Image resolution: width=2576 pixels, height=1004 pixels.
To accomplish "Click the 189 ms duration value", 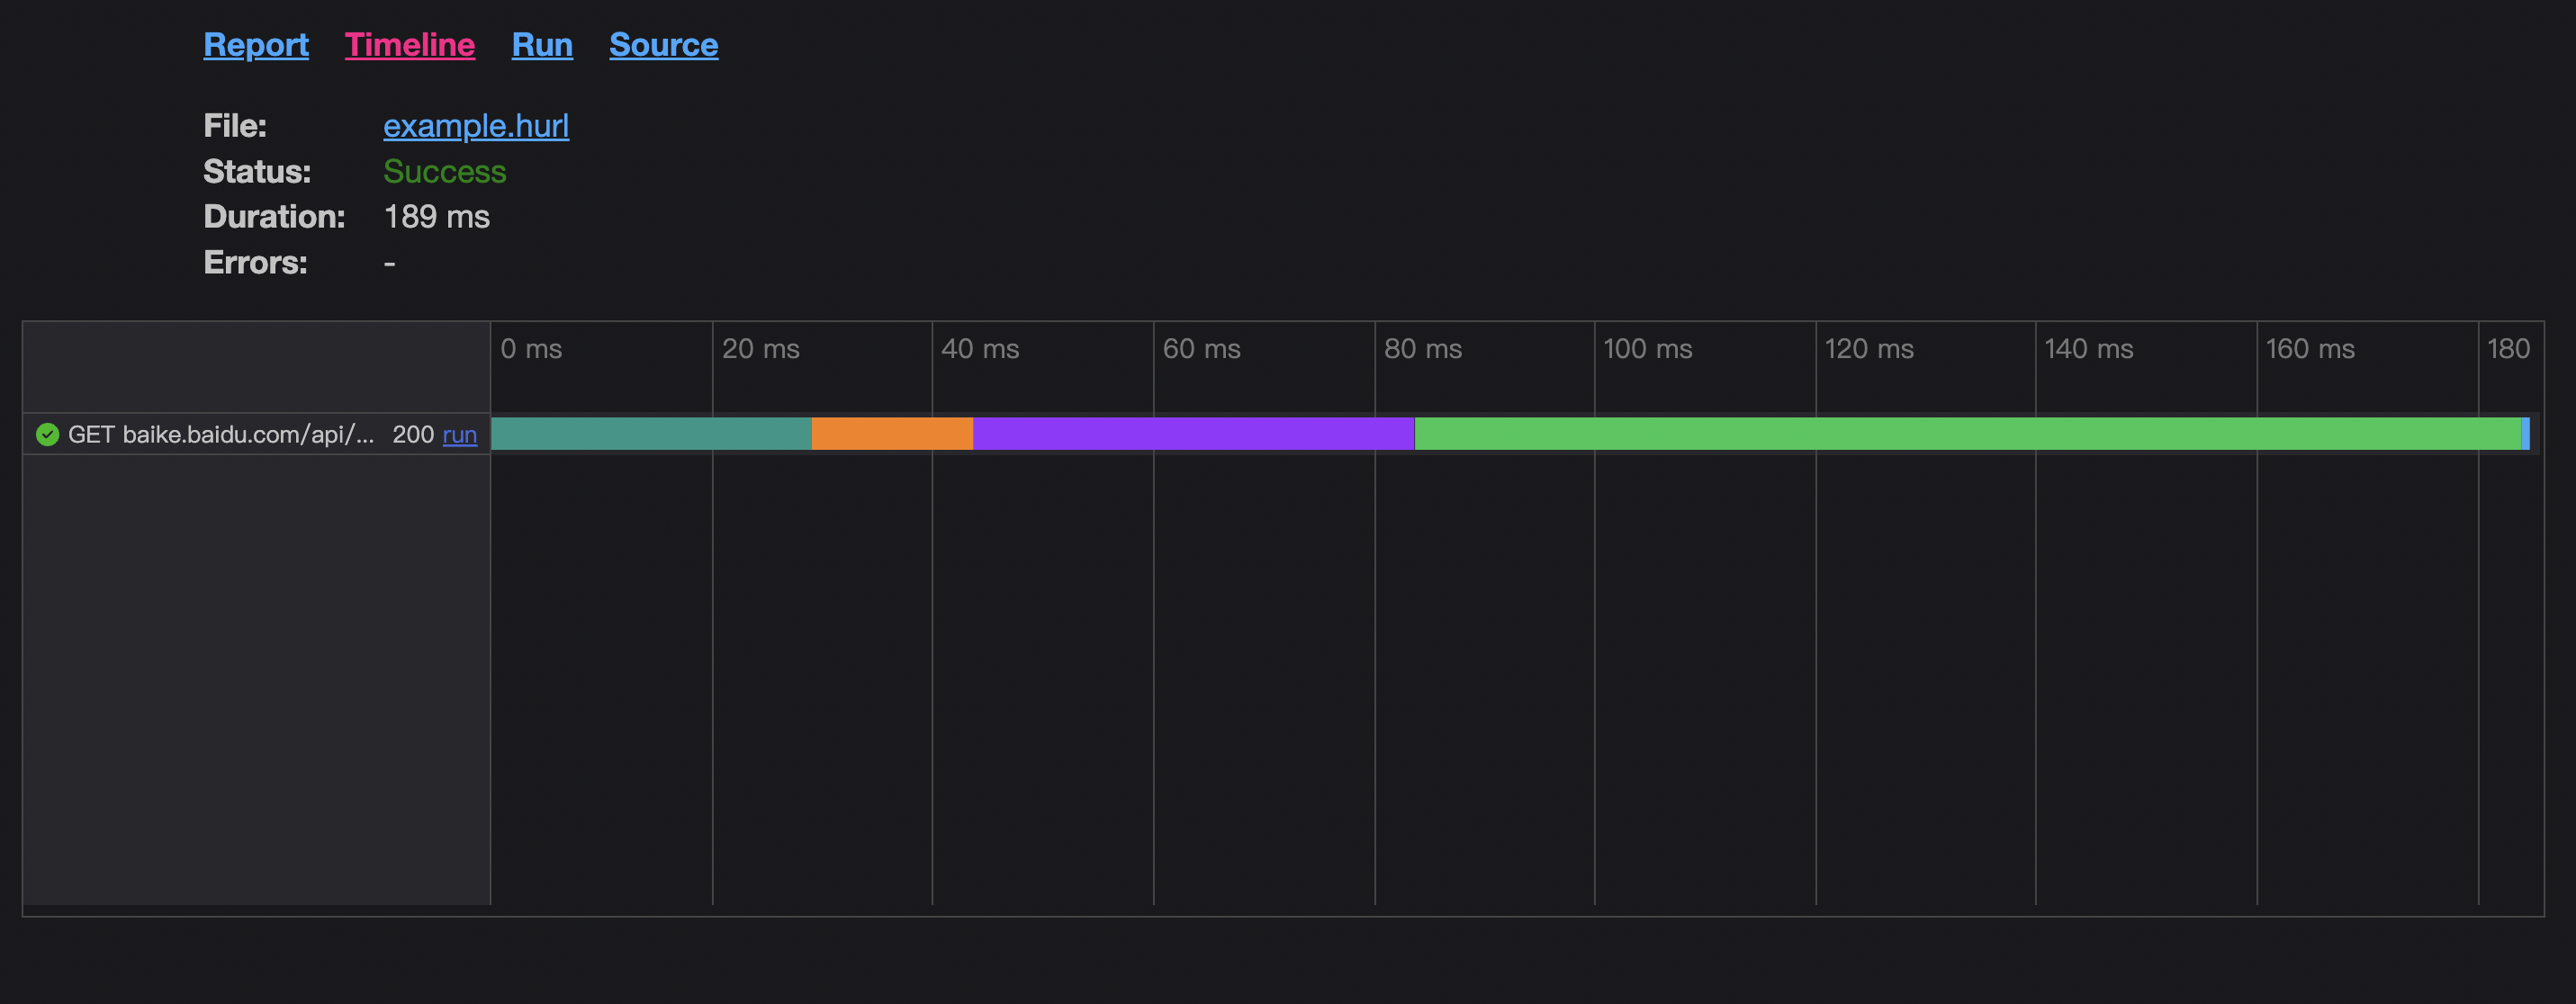I will (437, 217).
